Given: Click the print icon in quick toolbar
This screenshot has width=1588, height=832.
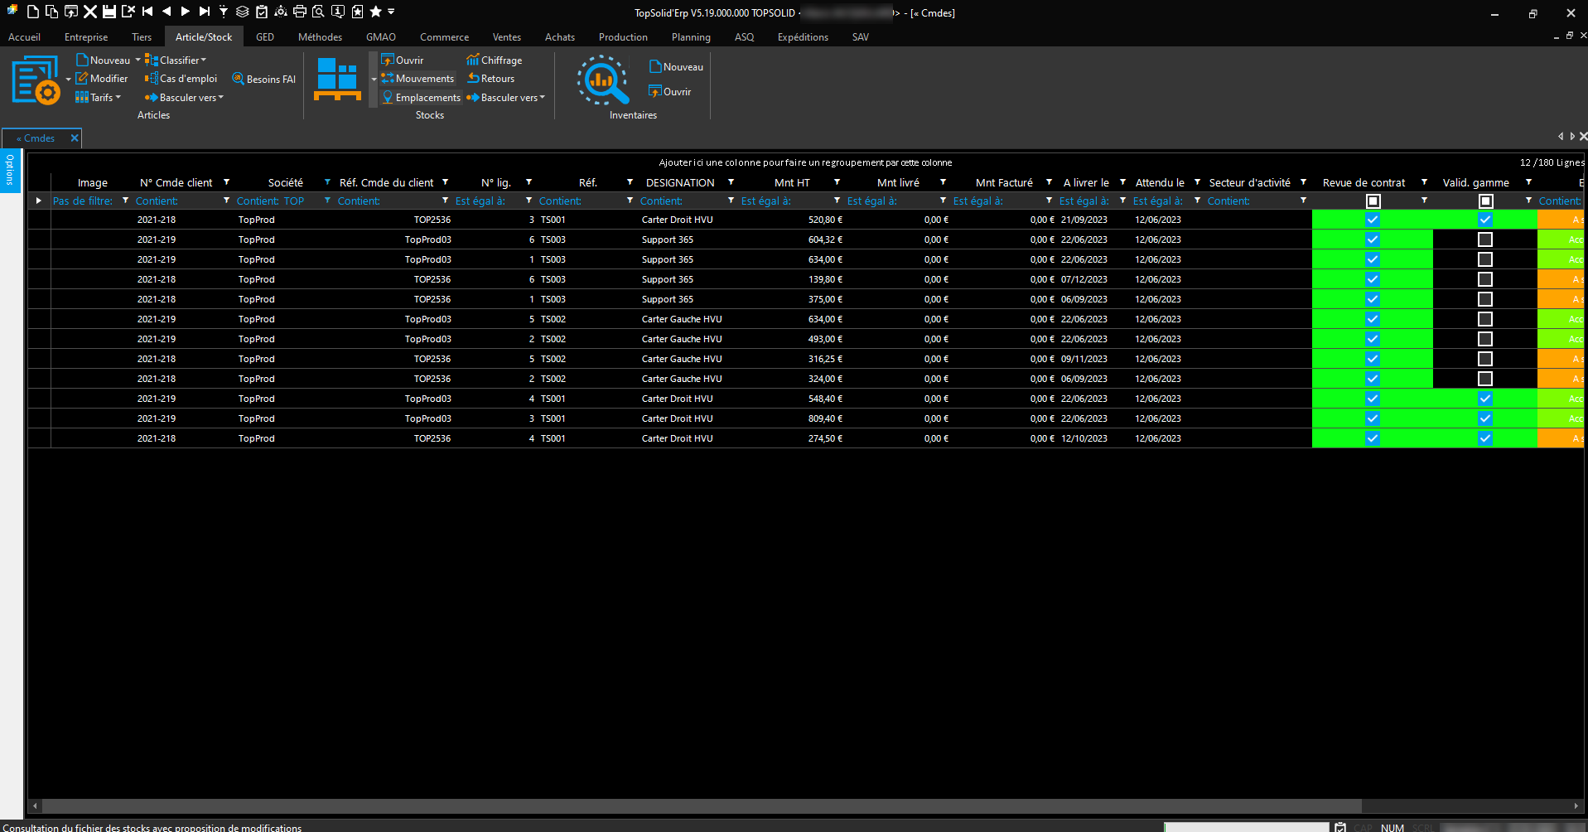Looking at the screenshot, I should pyautogui.click(x=300, y=12).
